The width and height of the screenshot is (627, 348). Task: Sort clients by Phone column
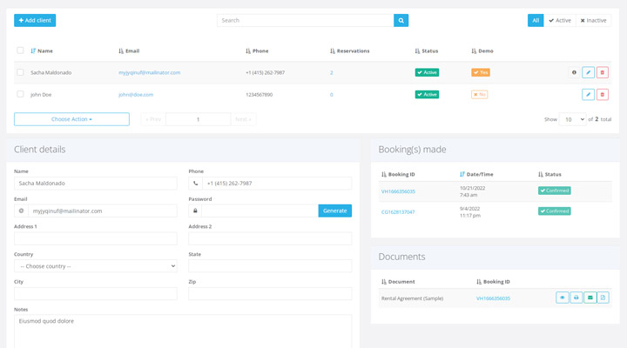[x=257, y=50]
